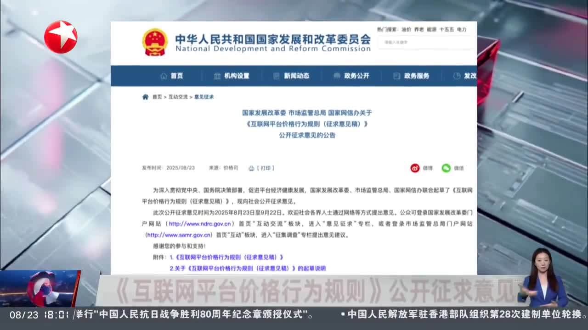Click the printer icon next to 打印

click(251, 168)
